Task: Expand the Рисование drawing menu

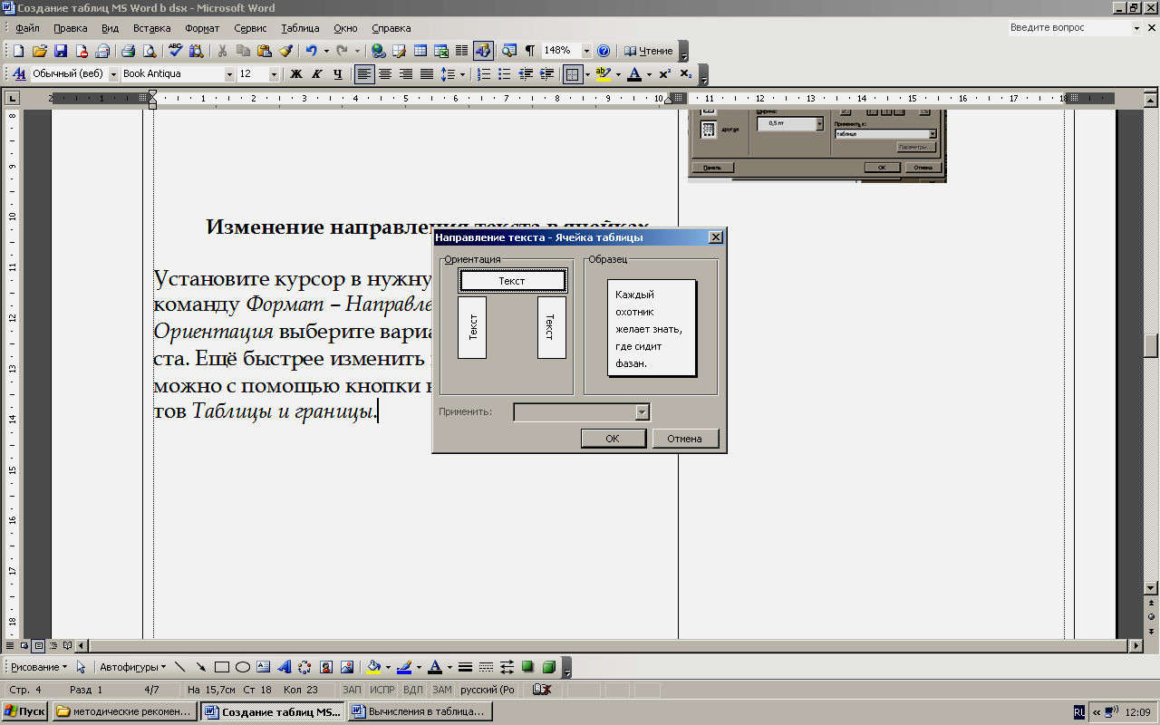Action: (x=39, y=667)
